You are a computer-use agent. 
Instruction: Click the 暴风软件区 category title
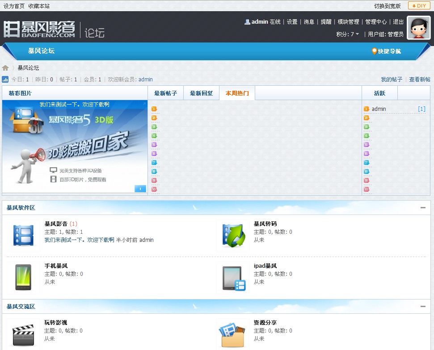coord(21,208)
